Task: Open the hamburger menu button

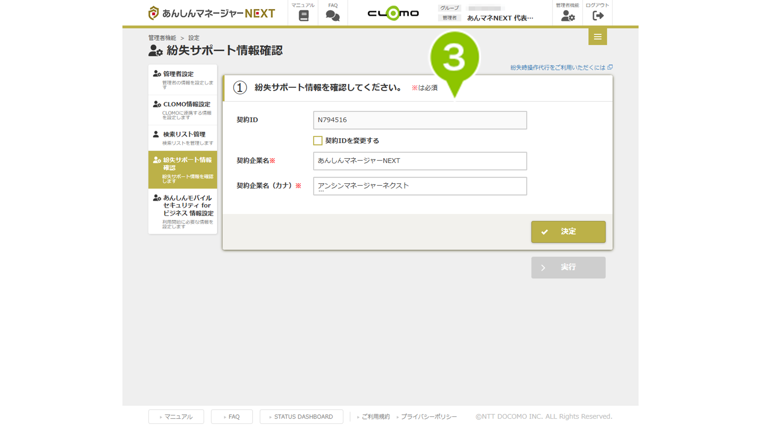Action: click(598, 37)
